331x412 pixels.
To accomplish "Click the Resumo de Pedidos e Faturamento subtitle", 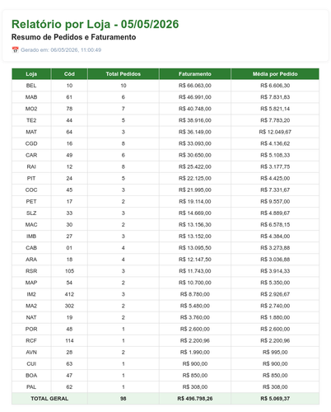I will pyautogui.click(x=73, y=37).
